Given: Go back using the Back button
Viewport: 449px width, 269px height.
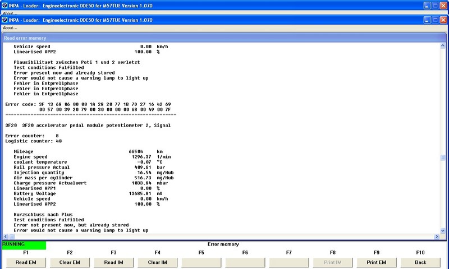Looking at the screenshot, I should point(420,262).
